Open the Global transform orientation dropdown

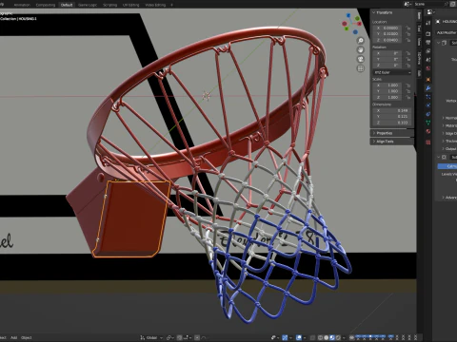[151, 338]
